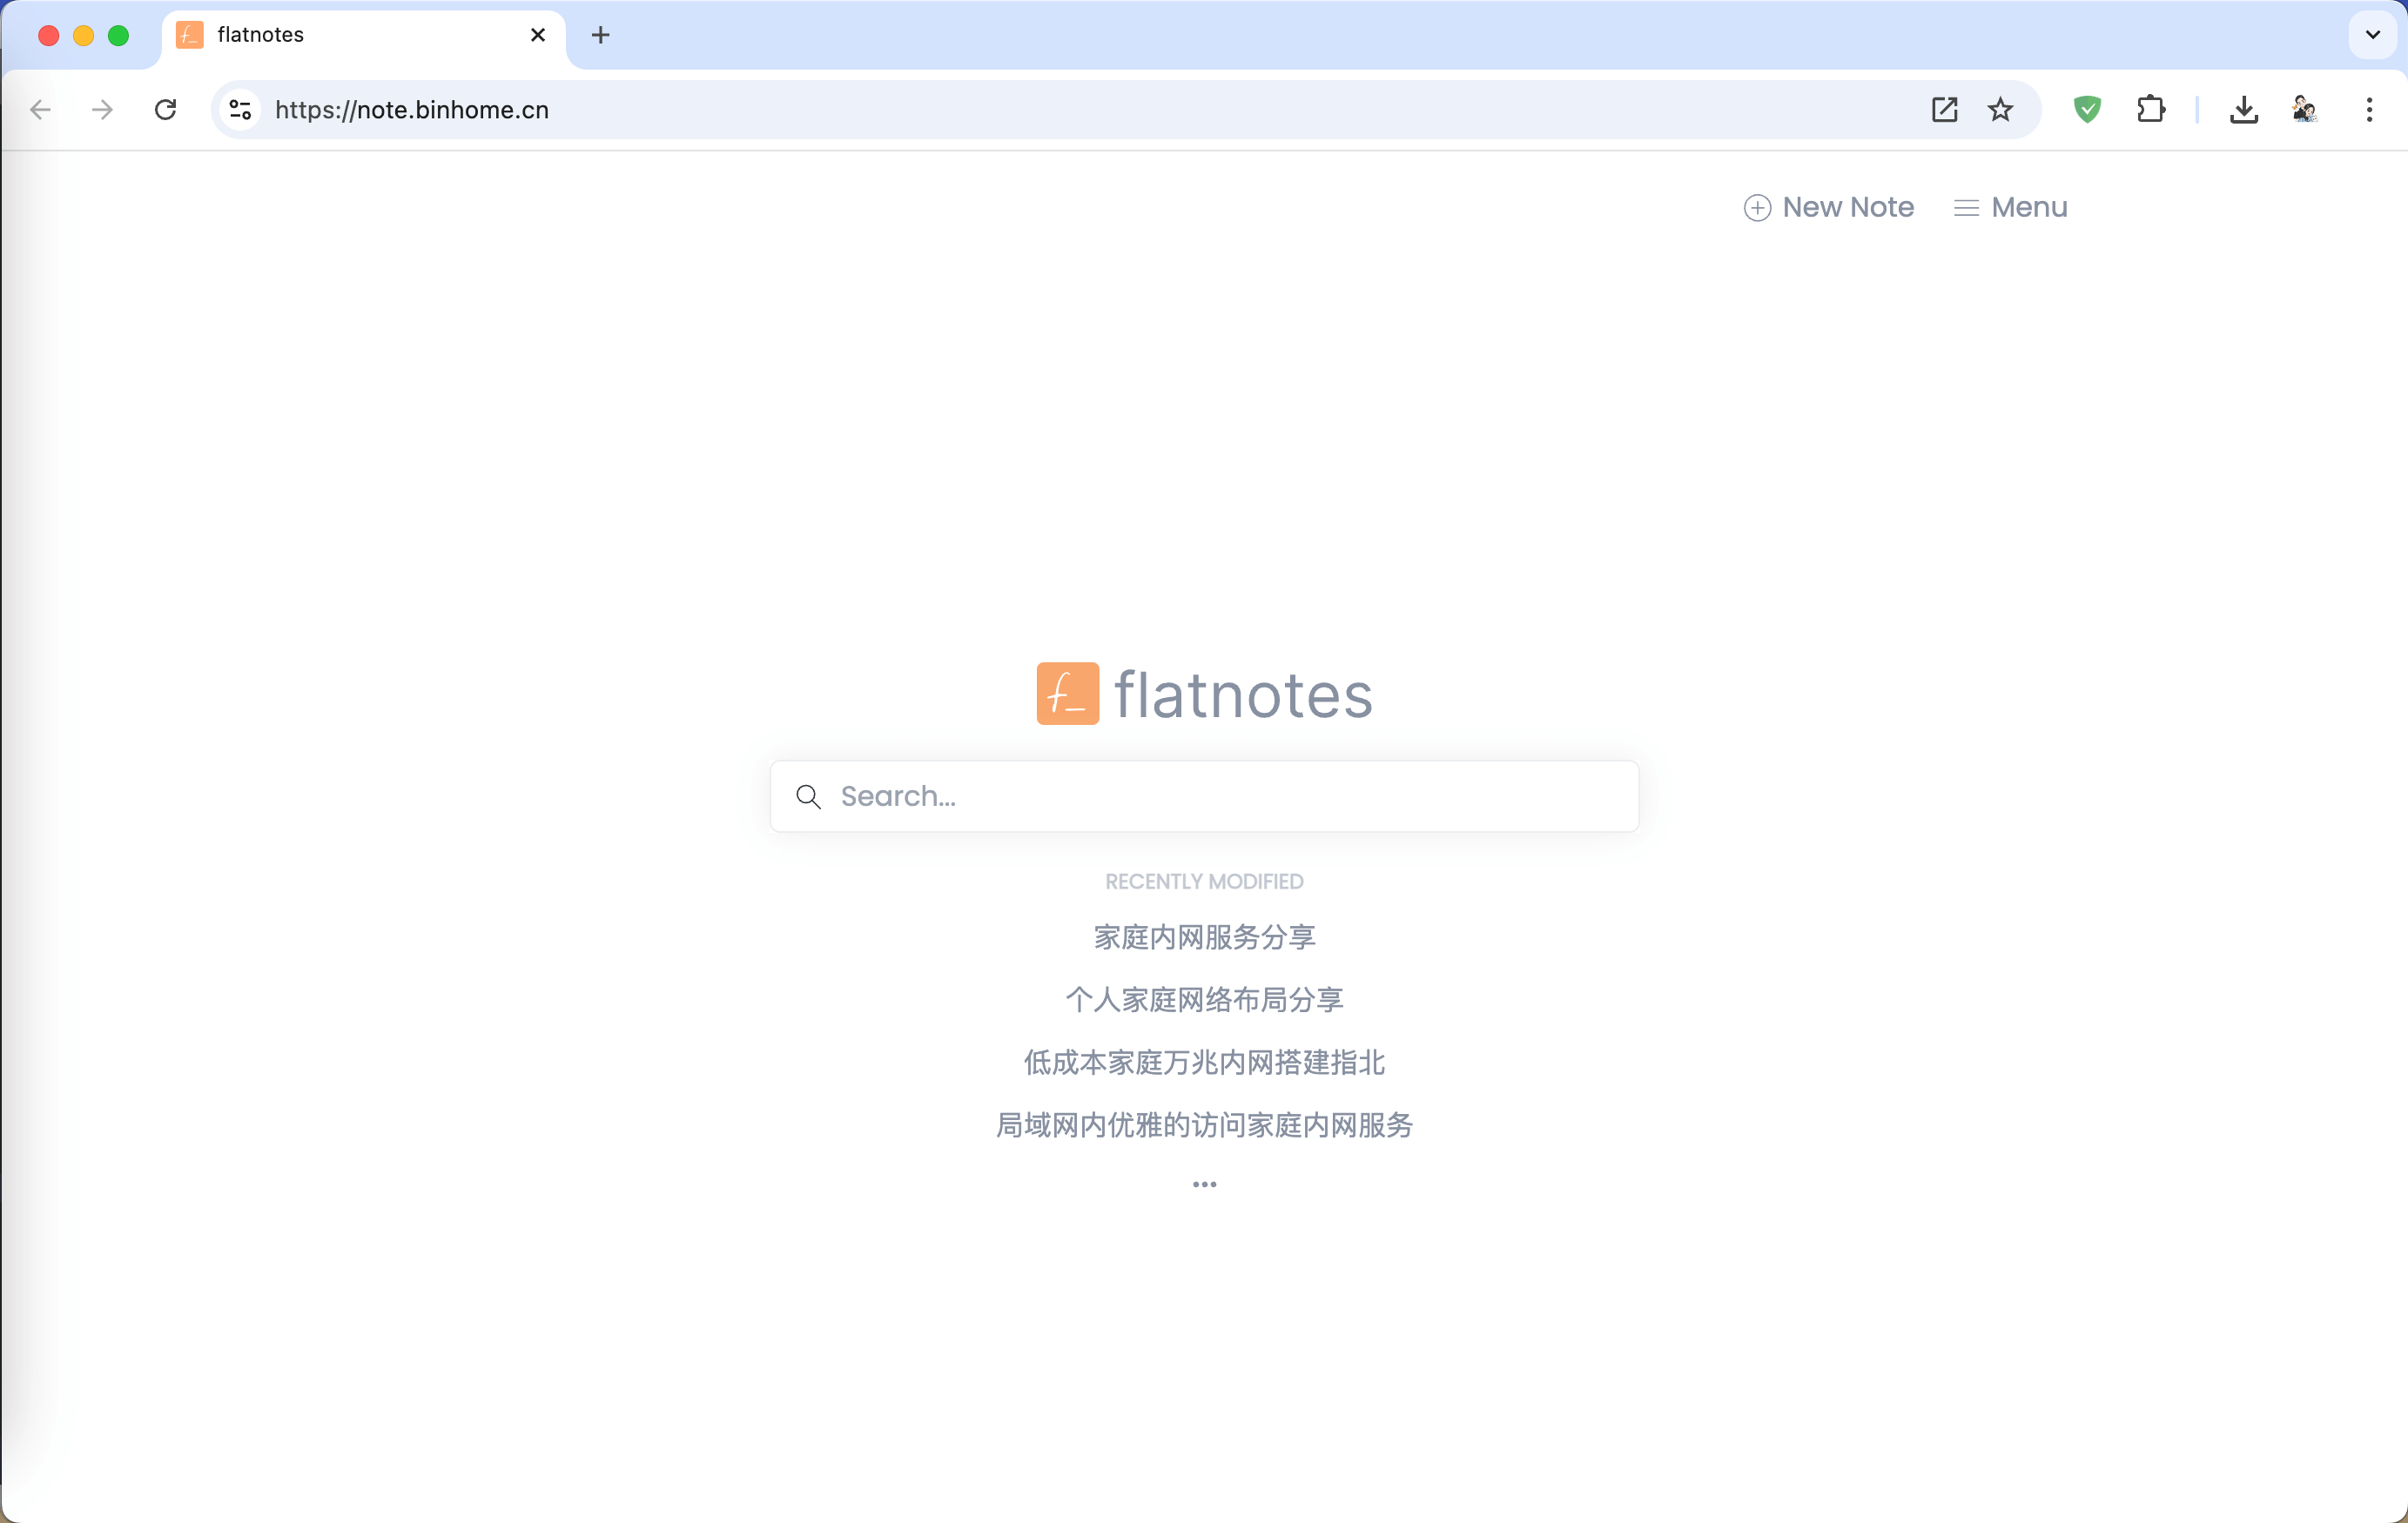Click the browser back arrow
This screenshot has width=2408, height=1523.
click(41, 110)
